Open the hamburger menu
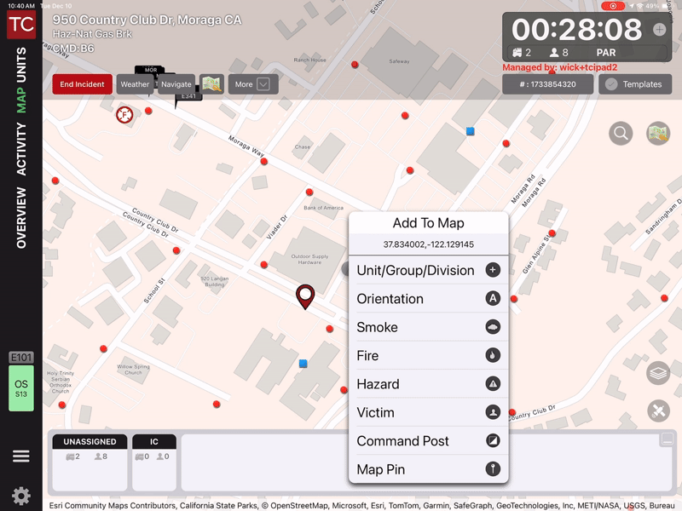The height and width of the screenshot is (511, 682). pyautogui.click(x=21, y=456)
